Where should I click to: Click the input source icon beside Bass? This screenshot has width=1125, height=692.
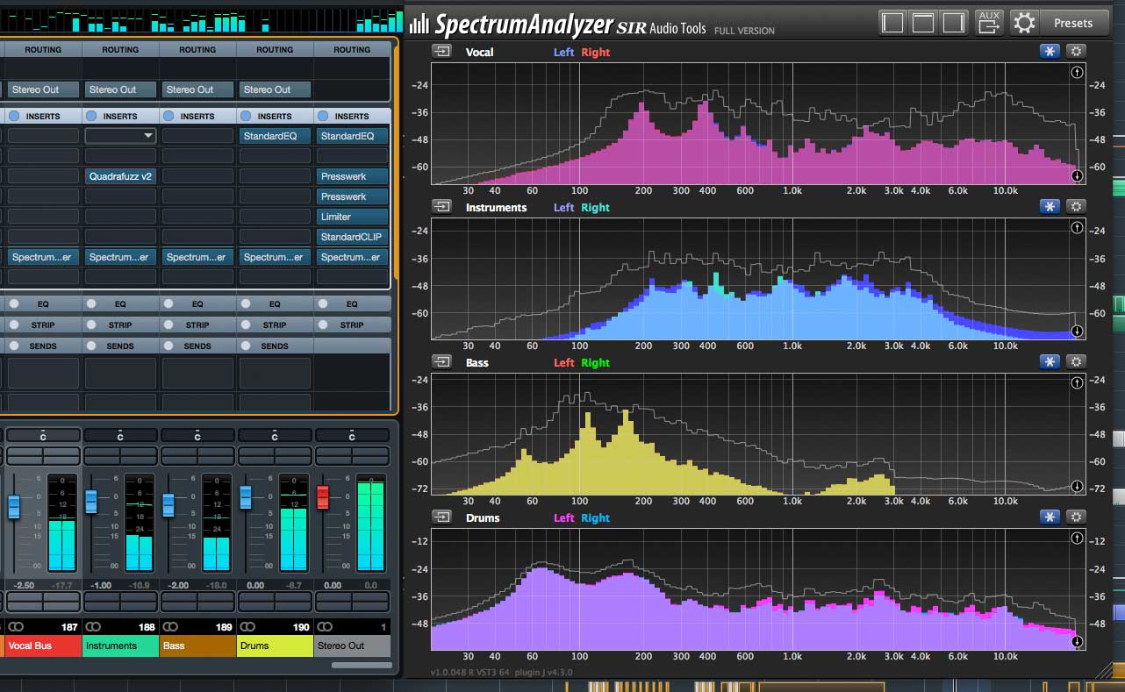click(x=441, y=362)
